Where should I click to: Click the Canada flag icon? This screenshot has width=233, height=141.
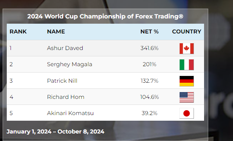pyautogui.click(x=187, y=49)
